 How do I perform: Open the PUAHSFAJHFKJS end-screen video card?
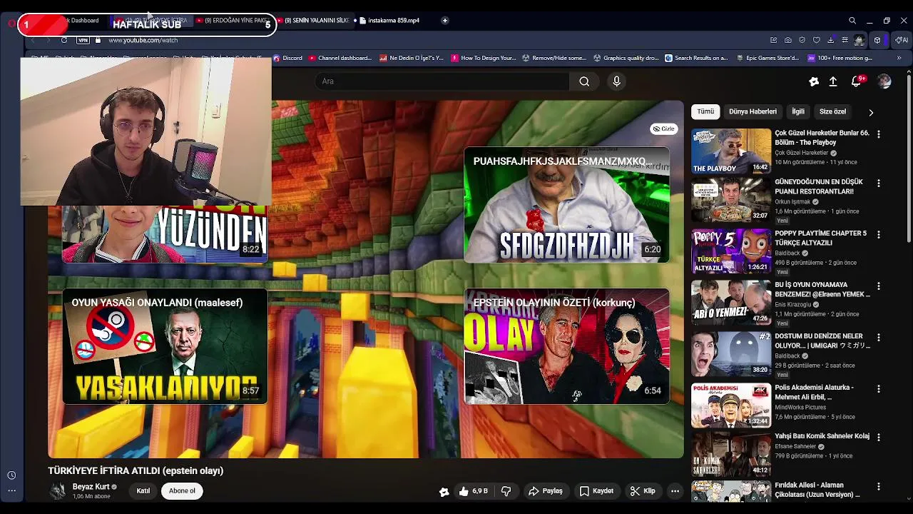coord(567,205)
